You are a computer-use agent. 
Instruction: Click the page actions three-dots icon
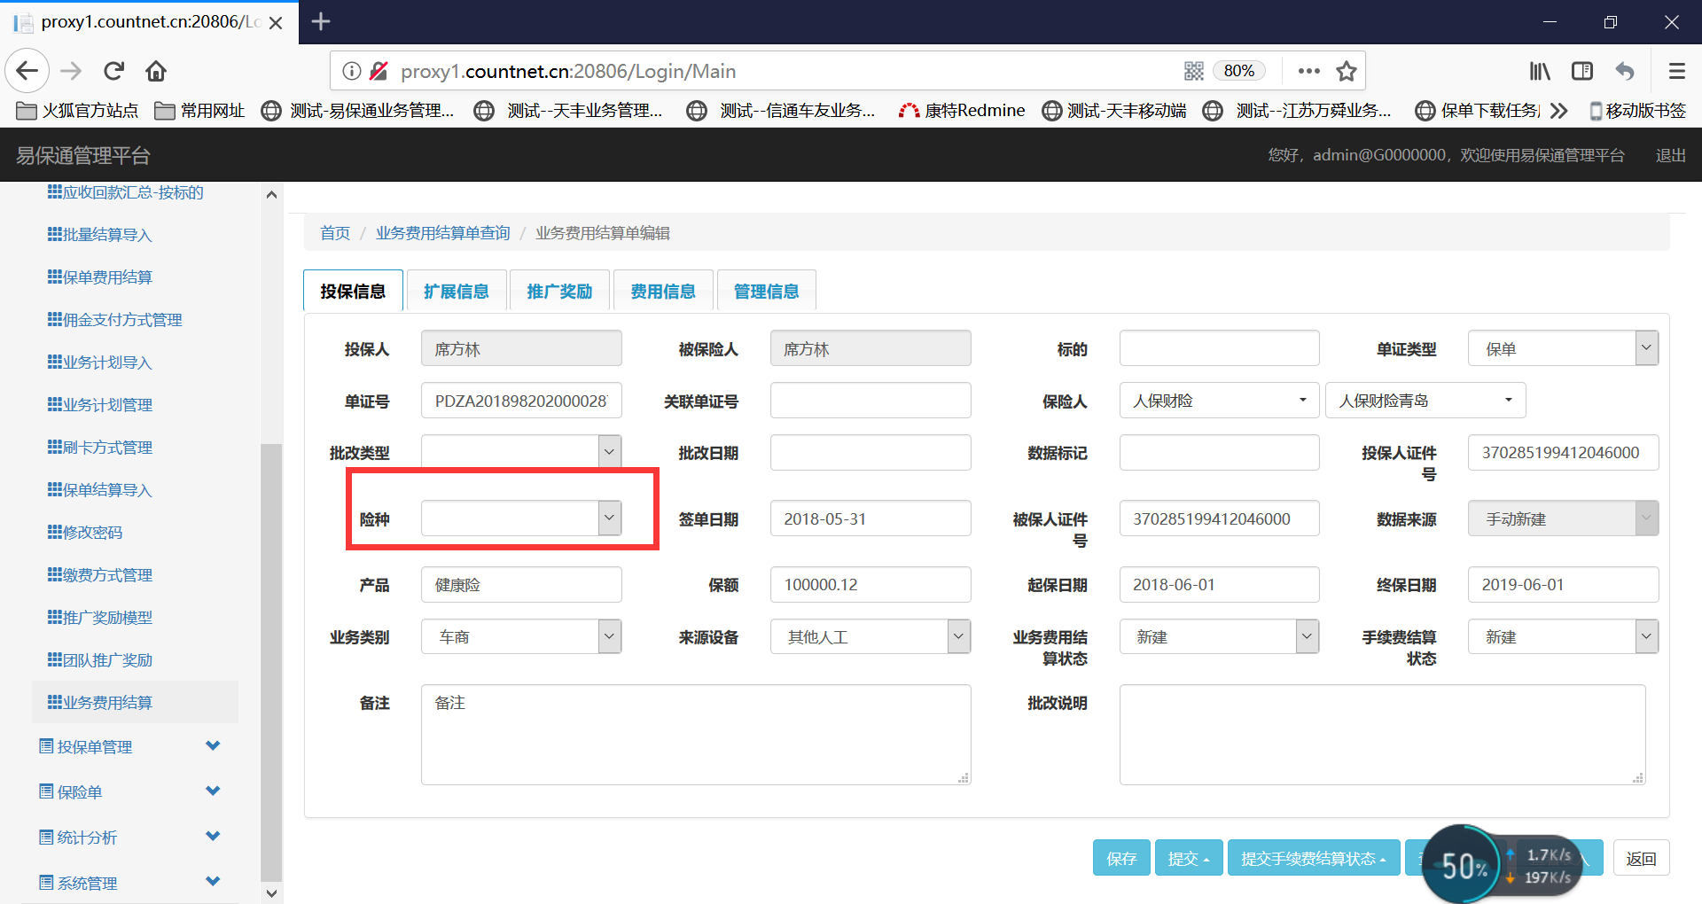1308,71
